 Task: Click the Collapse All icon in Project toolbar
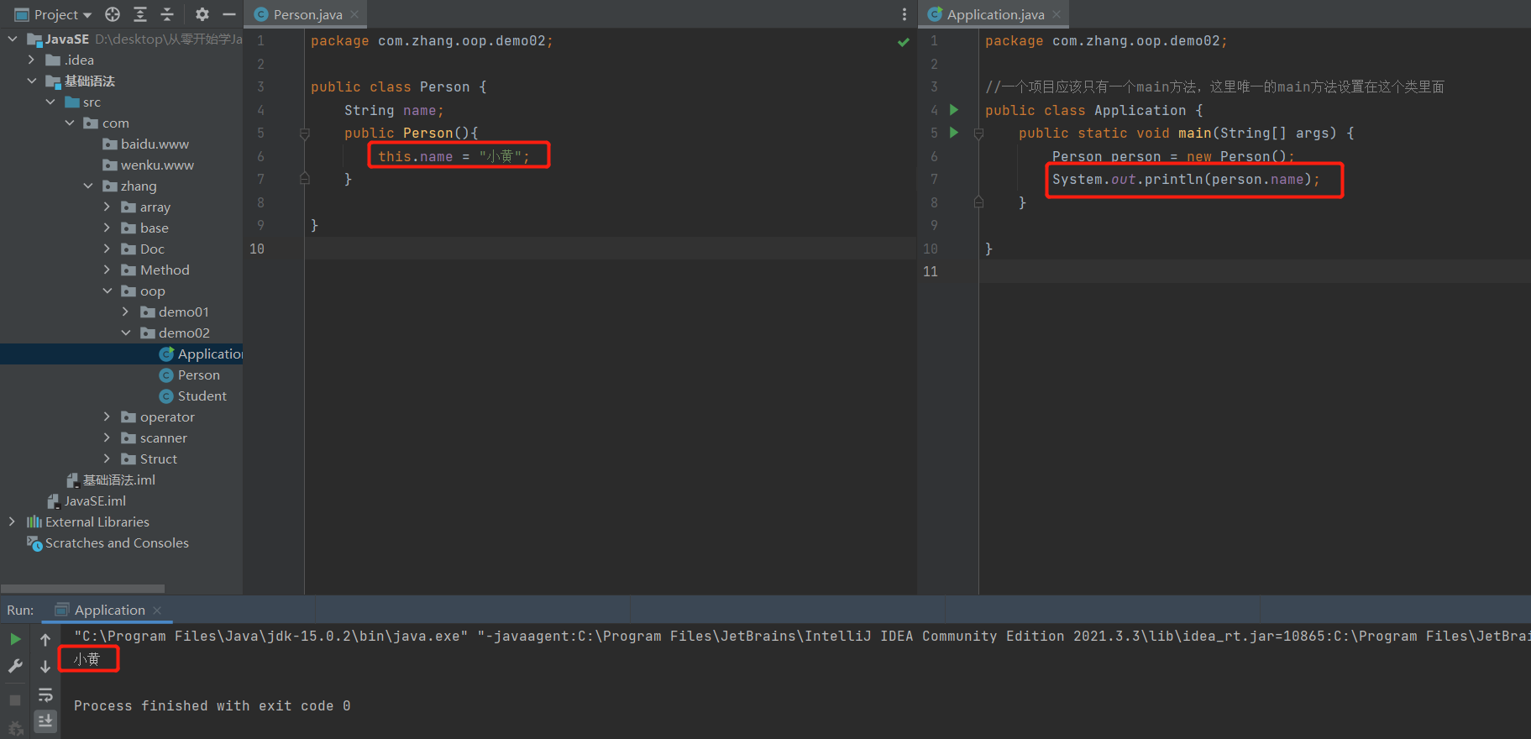pos(167,14)
